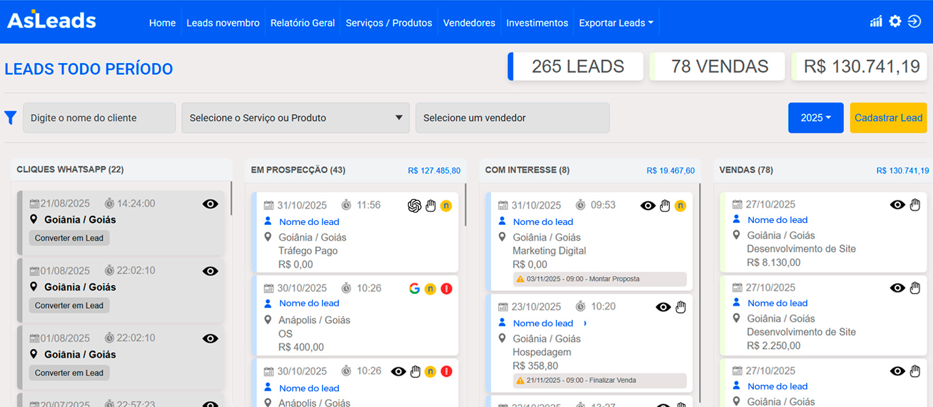Expand the Exportar Leads menu
This screenshot has height=407, width=933.
click(616, 23)
